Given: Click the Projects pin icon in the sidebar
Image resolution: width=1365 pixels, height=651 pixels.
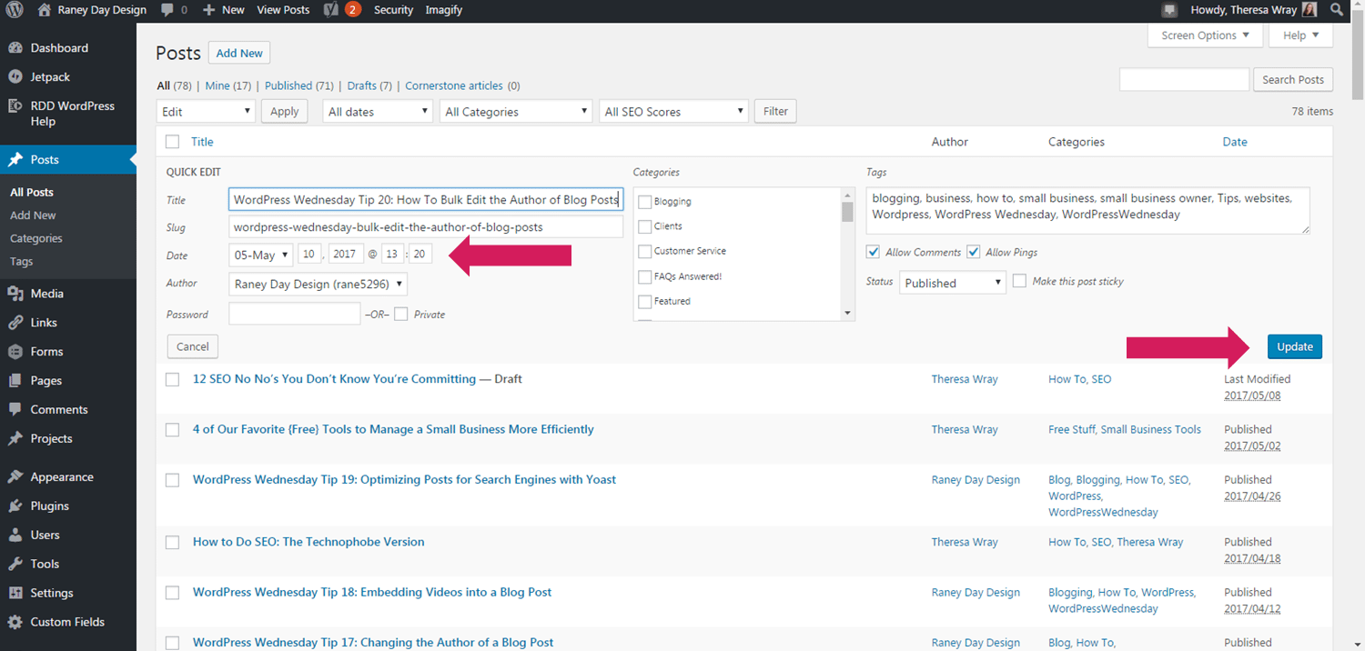Looking at the screenshot, I should tap(15, 439).
